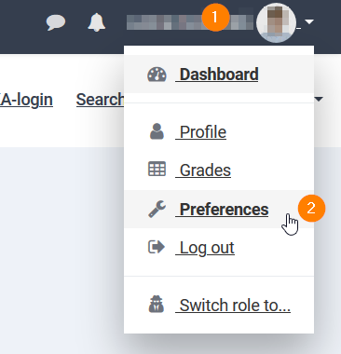This screenshot has width=341, height=354.
Task: Click the Dashboard gauge icon
Action: (x=157, y=75)
